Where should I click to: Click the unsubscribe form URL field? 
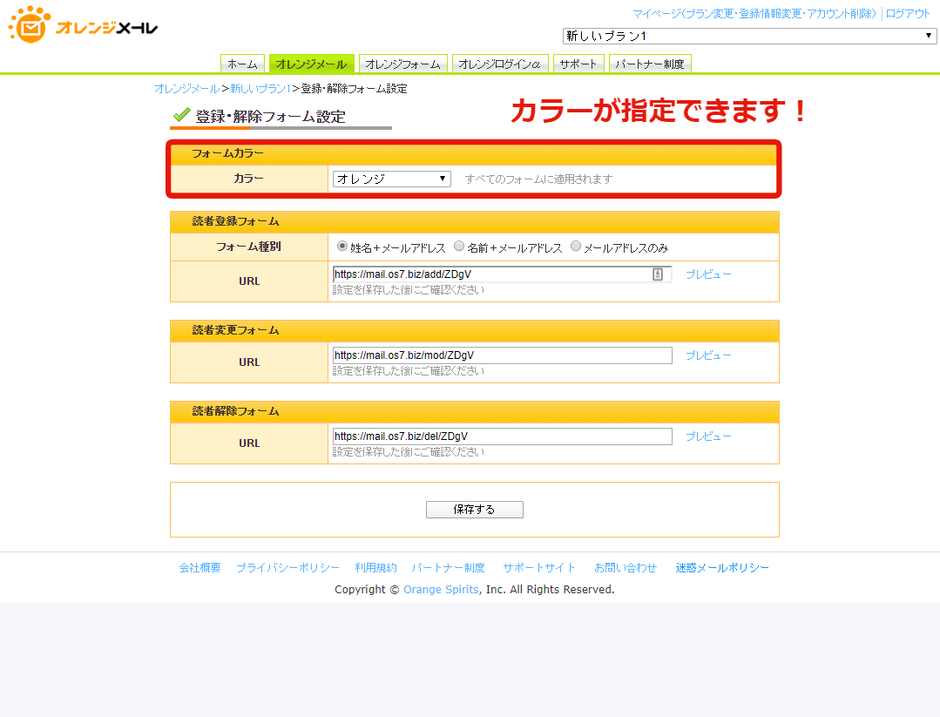pyautogui.click(x=502, y=436)
